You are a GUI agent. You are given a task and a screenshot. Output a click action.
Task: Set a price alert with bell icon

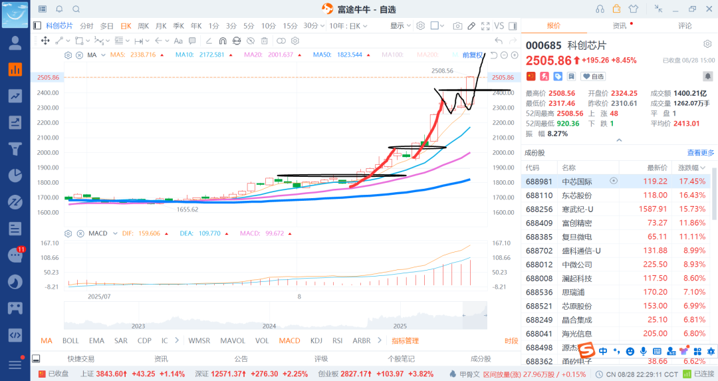707,76
